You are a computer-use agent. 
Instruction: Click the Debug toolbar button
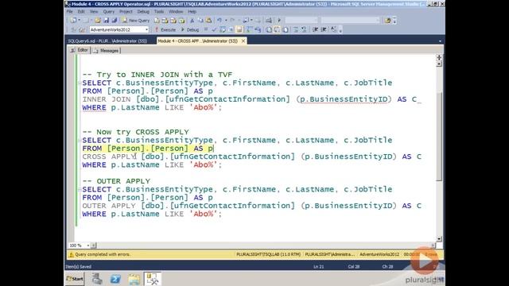click(190, 29)
